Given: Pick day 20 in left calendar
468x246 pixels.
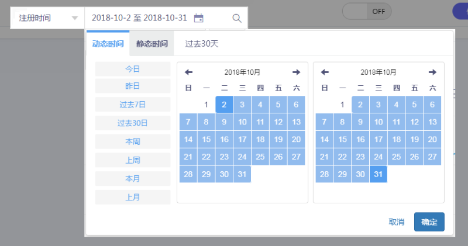Looking at the screenshot, I should point(296,139).
